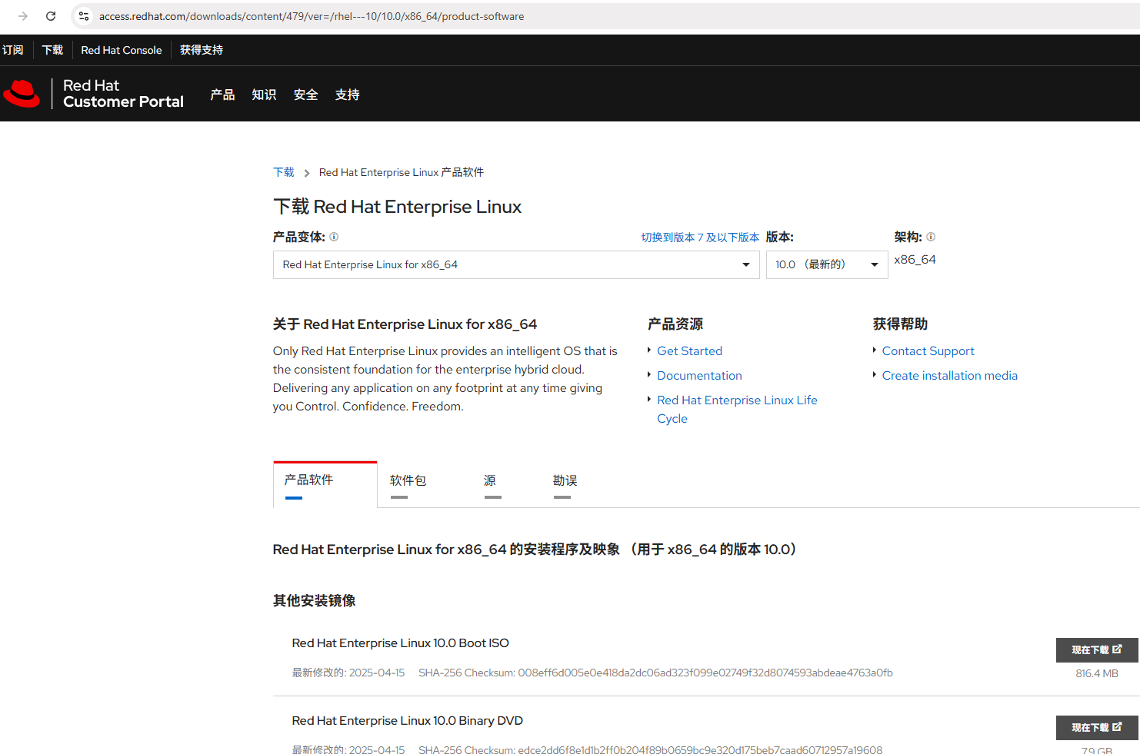
Task: Click the Red Hat Customer Portal title
Action: (x=123, y=94)
